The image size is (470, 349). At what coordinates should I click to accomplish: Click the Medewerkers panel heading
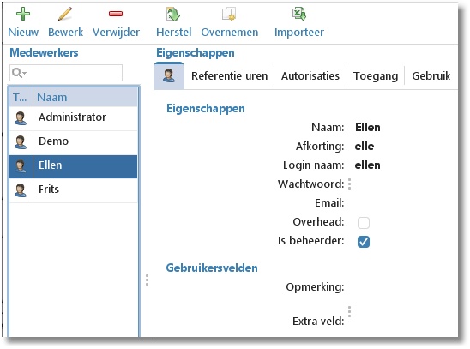[44, 52]
